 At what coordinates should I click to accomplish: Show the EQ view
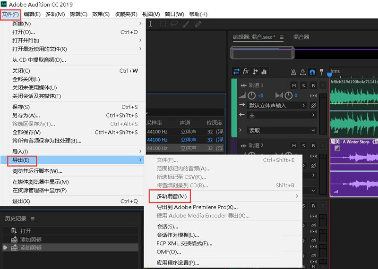click(x=264, y=72)
